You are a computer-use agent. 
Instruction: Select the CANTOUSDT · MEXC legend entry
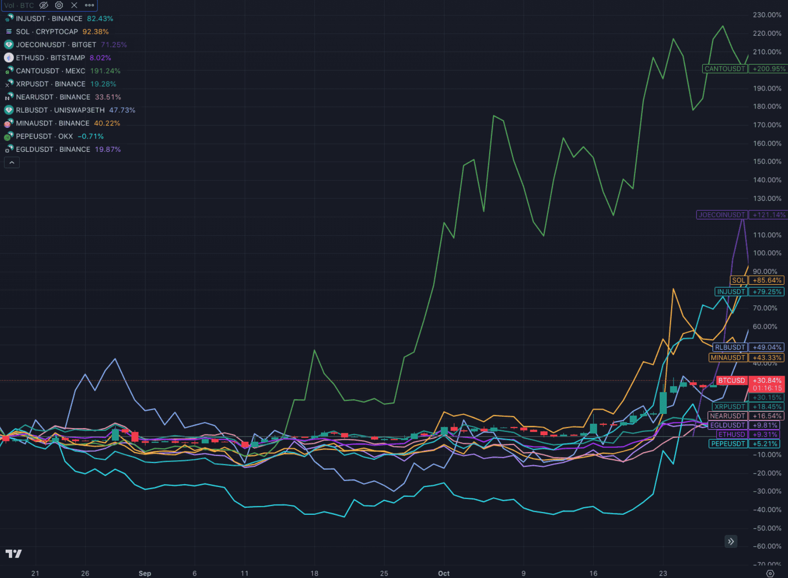click(50, 71)
